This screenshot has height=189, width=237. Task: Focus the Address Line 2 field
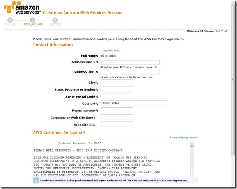pyautogui.click(x=130, y=72)
